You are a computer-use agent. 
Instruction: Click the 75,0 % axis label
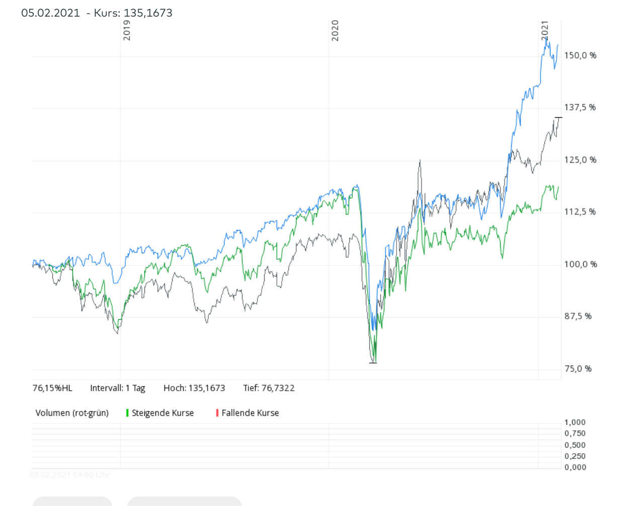coord(578,369)
